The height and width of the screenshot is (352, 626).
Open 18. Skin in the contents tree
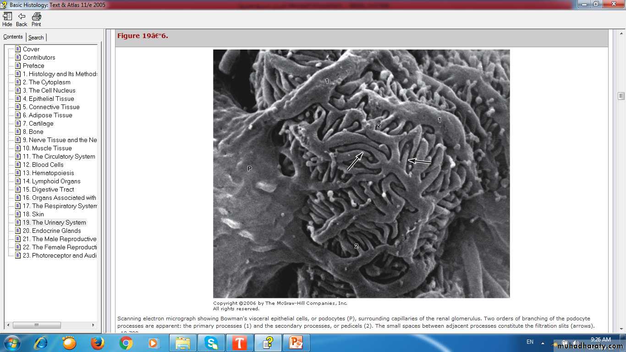(38, 214)
